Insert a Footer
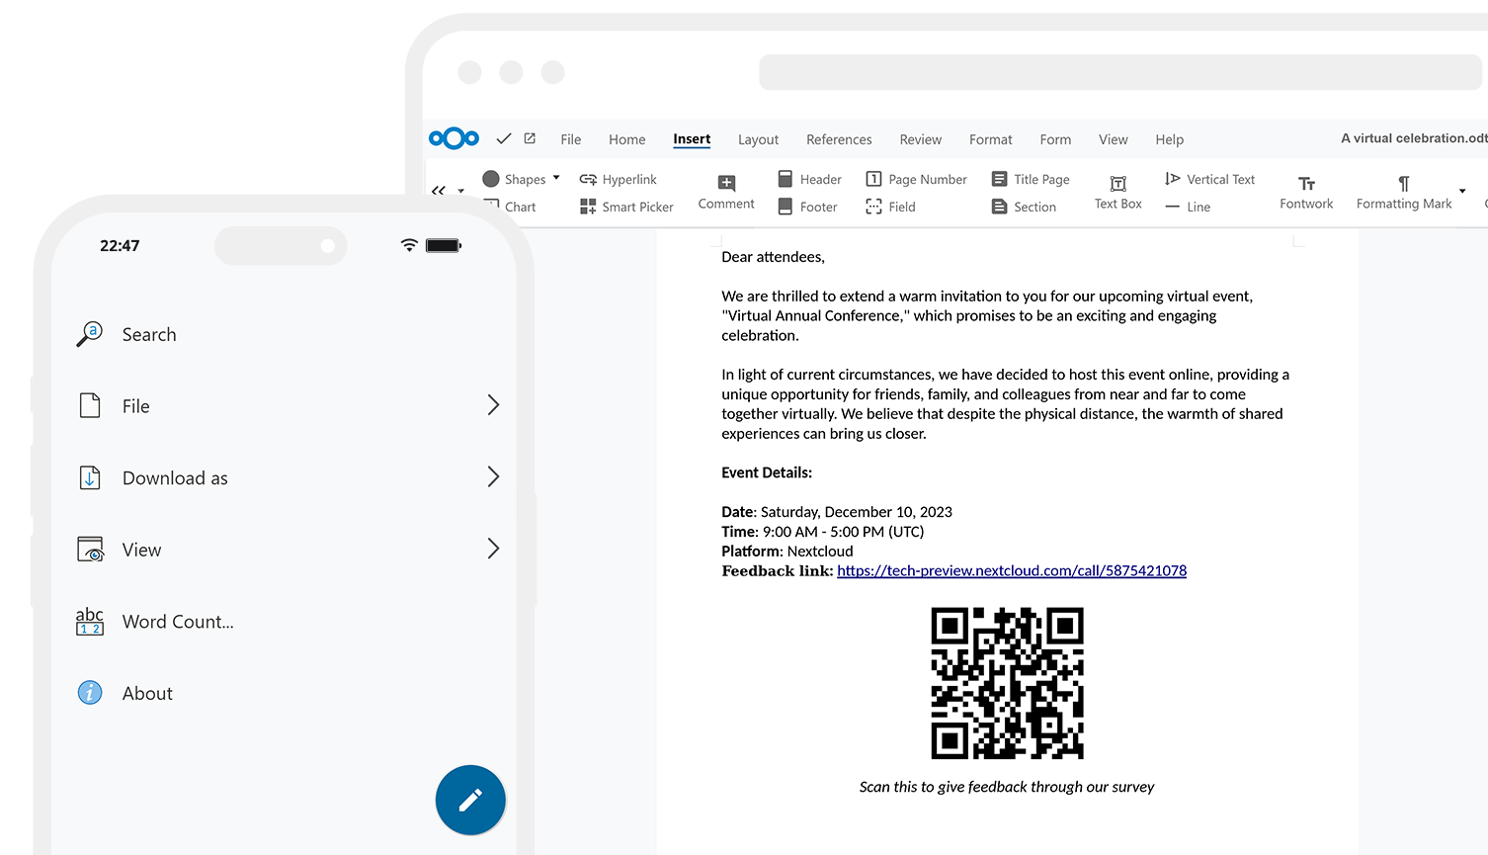Viewport: 1488px width, 855px height. coord(807,206)
